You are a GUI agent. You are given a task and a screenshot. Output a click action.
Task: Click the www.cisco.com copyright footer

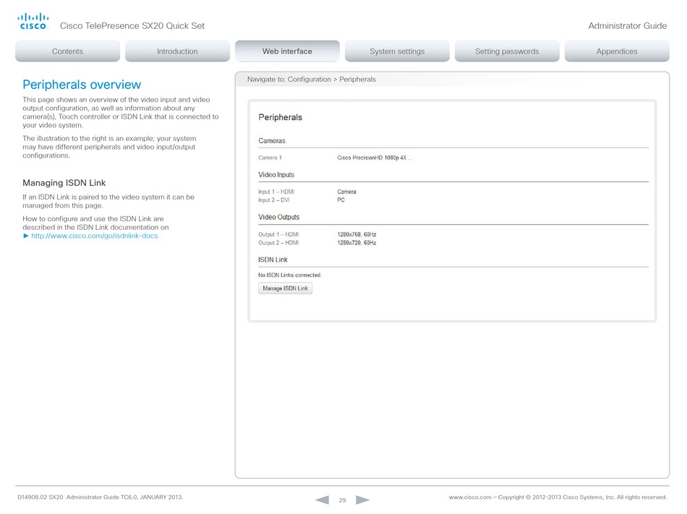coord(558,497)
